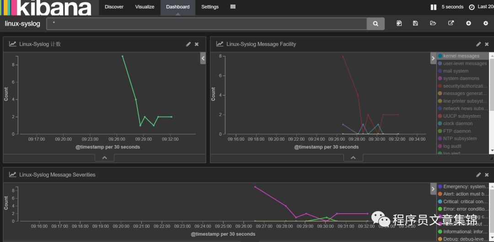Click the share dashboard icon
Screen dimensions: 494x242
(x=451, y=23)
